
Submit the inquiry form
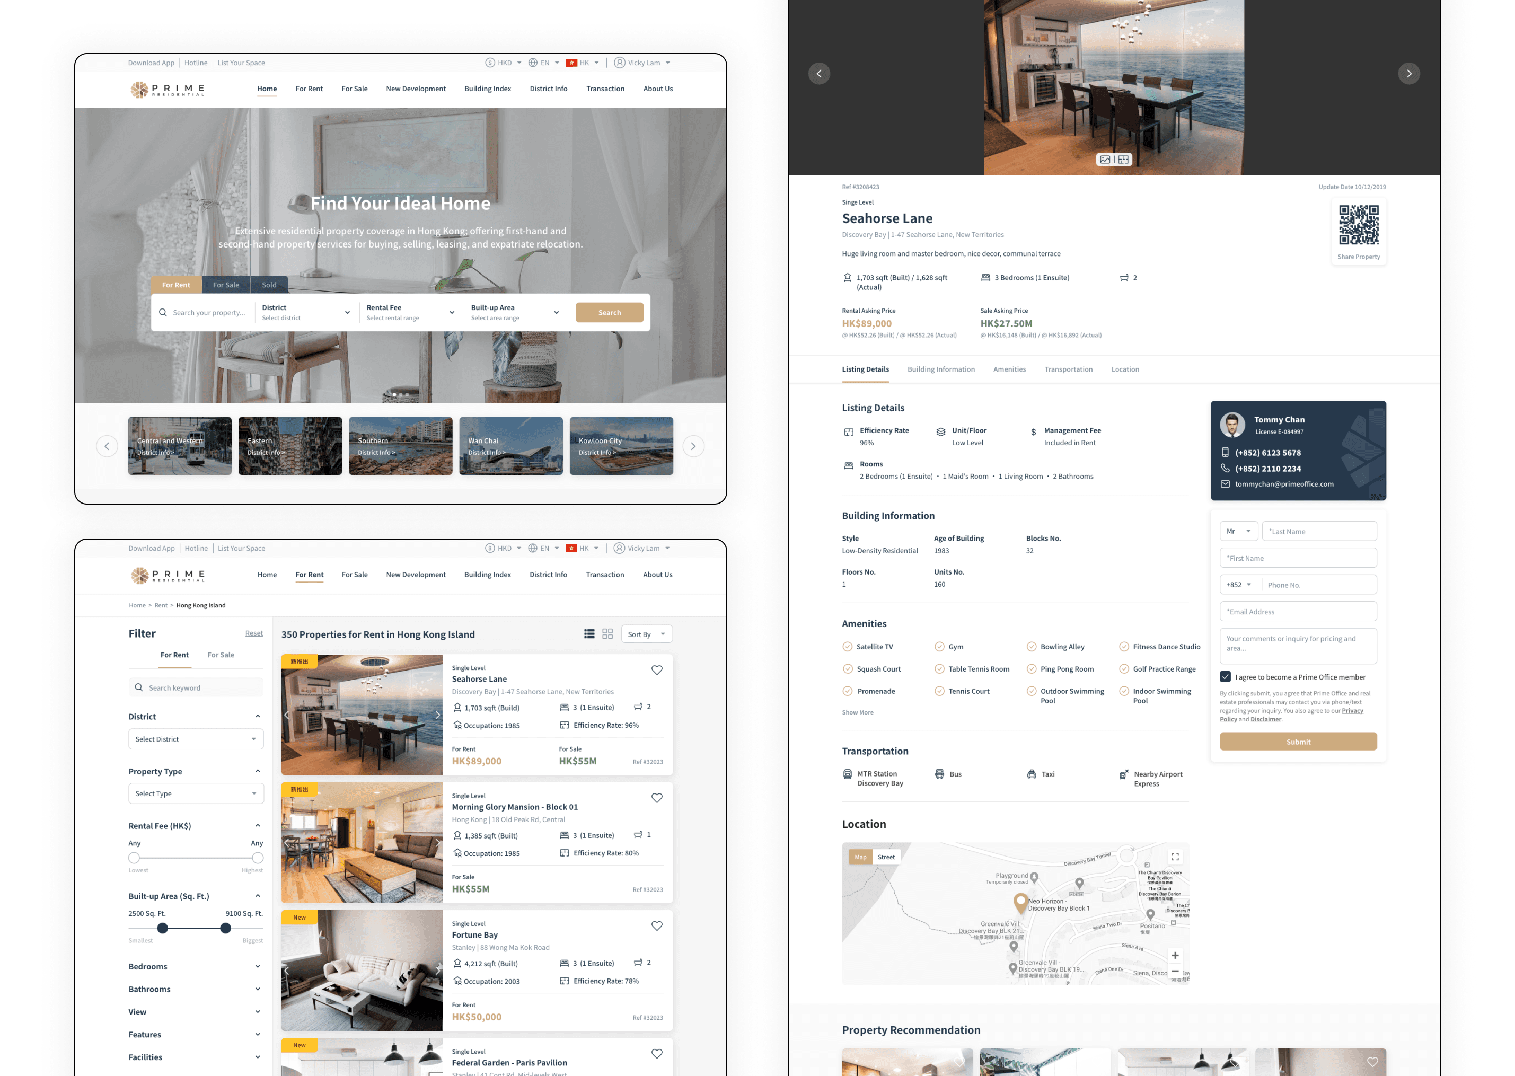click(x=1298, y=742)
